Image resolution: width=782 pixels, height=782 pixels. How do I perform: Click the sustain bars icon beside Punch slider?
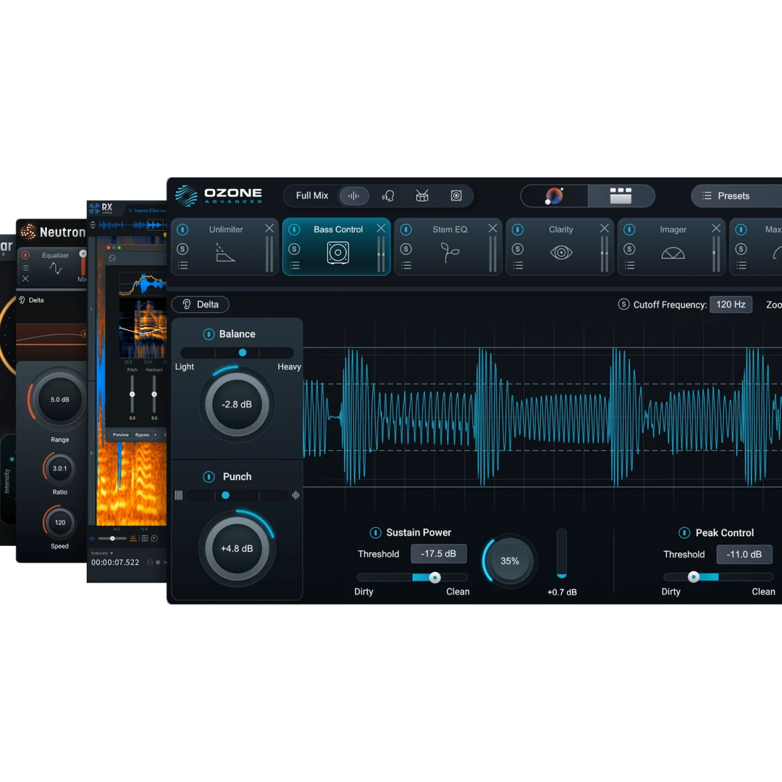pos(179,495)
